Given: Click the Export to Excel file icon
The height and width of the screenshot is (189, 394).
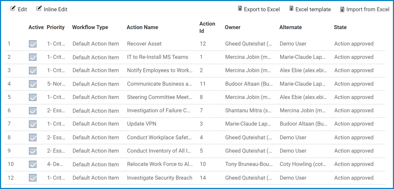Looking at the screenshot, I should pyautogui.click(x=240, y=9).
